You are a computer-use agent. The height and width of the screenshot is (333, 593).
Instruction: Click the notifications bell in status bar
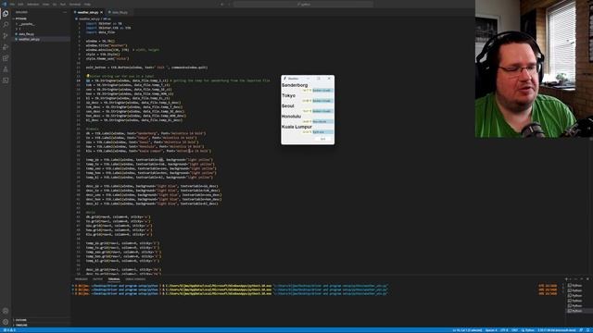pyautogui.click(x=588, y=330)
